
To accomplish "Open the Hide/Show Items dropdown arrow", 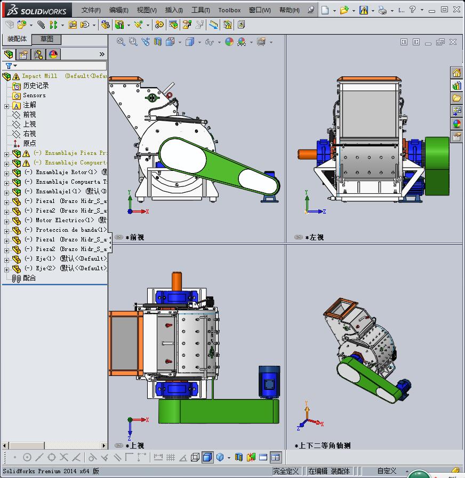I will [219, 42].
